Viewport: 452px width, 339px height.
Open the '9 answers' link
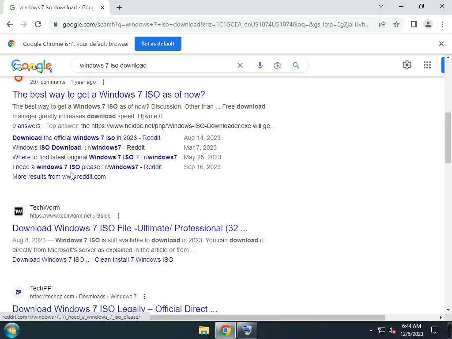tap(26, 126)
